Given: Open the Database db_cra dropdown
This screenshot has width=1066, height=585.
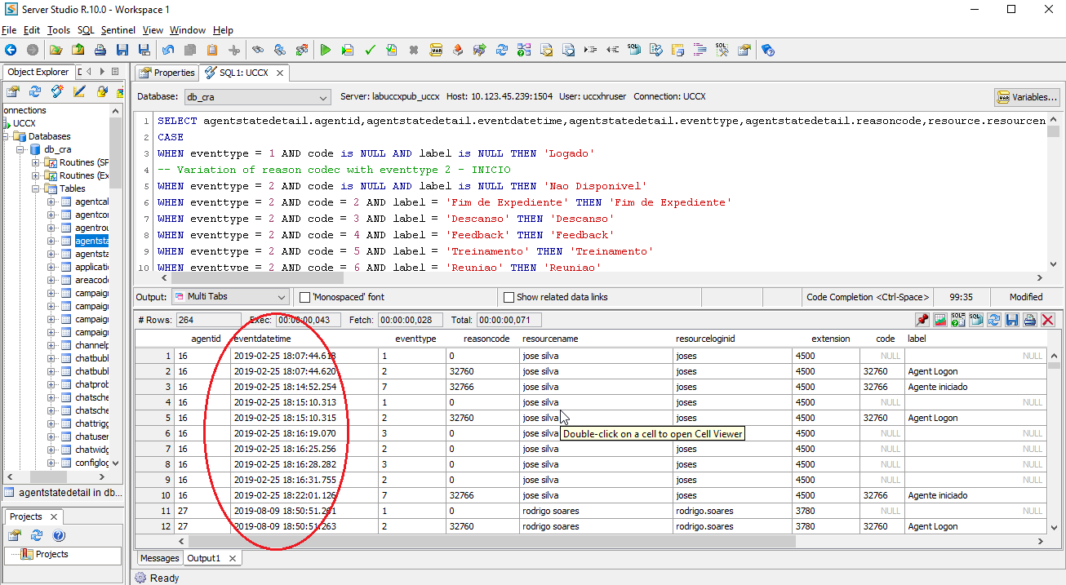Looking at the screenshot, I should click(x=322, y=96).
